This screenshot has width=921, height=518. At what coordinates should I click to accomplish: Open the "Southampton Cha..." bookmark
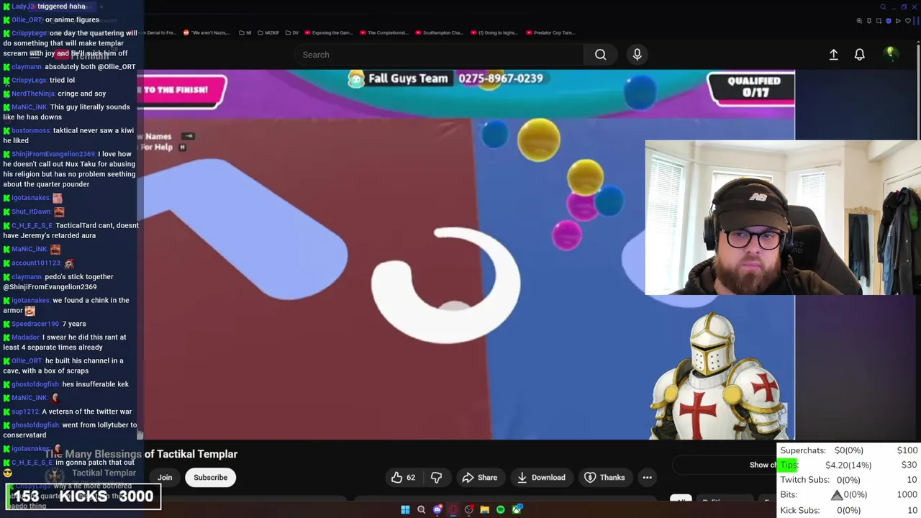(440, 32)
